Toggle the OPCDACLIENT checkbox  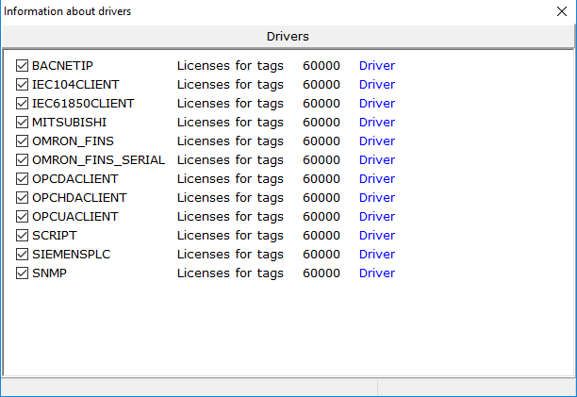[x=22, y=179]
